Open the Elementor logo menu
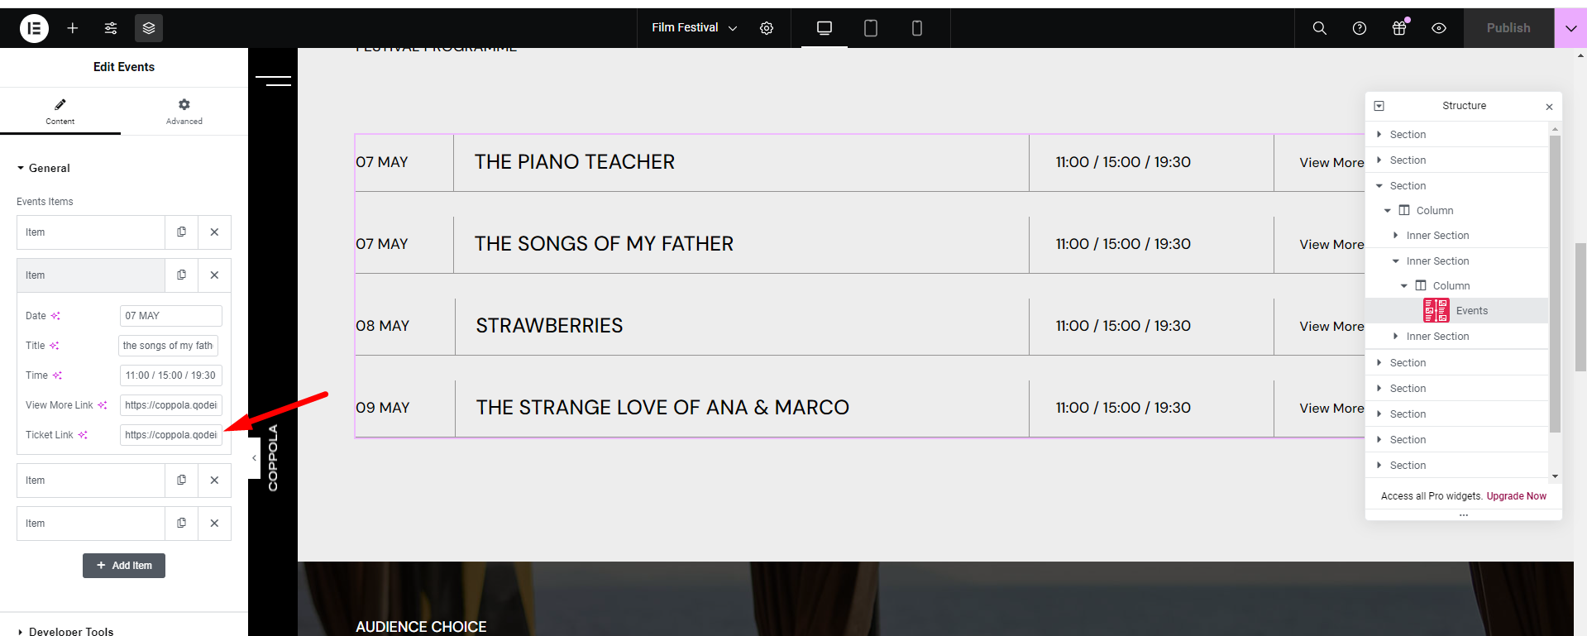The width and height of the screenshot is (1587, 636). pyautogui.click(x=34, y=28)
